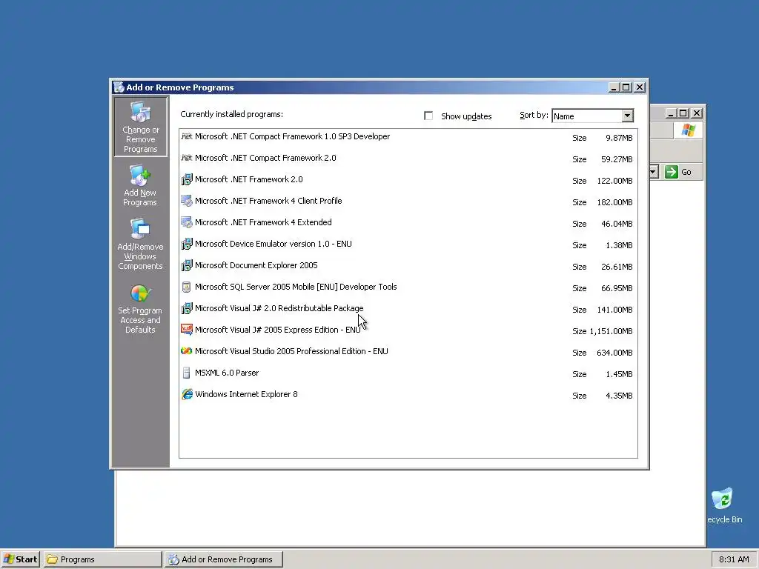Maximize the background Programs window
759x569 pixels.
pos(683,113)
